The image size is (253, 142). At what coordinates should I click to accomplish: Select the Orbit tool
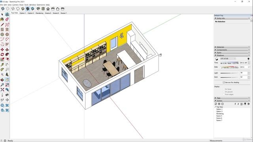(x=2, y=80)
